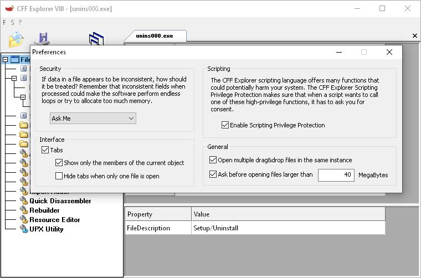Click the floppy disk save toolbar icon
421x278 pixels.
[43, 38]
